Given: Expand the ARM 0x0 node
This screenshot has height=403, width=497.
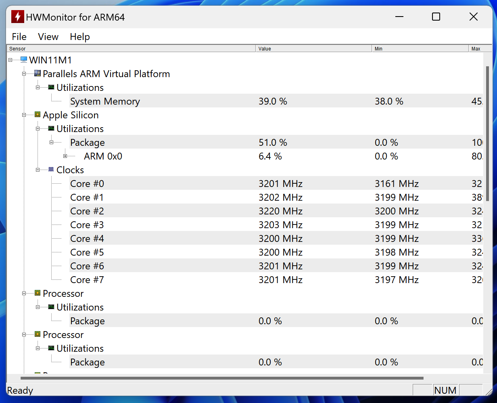Looking at the screenshot, I should 65,156.
